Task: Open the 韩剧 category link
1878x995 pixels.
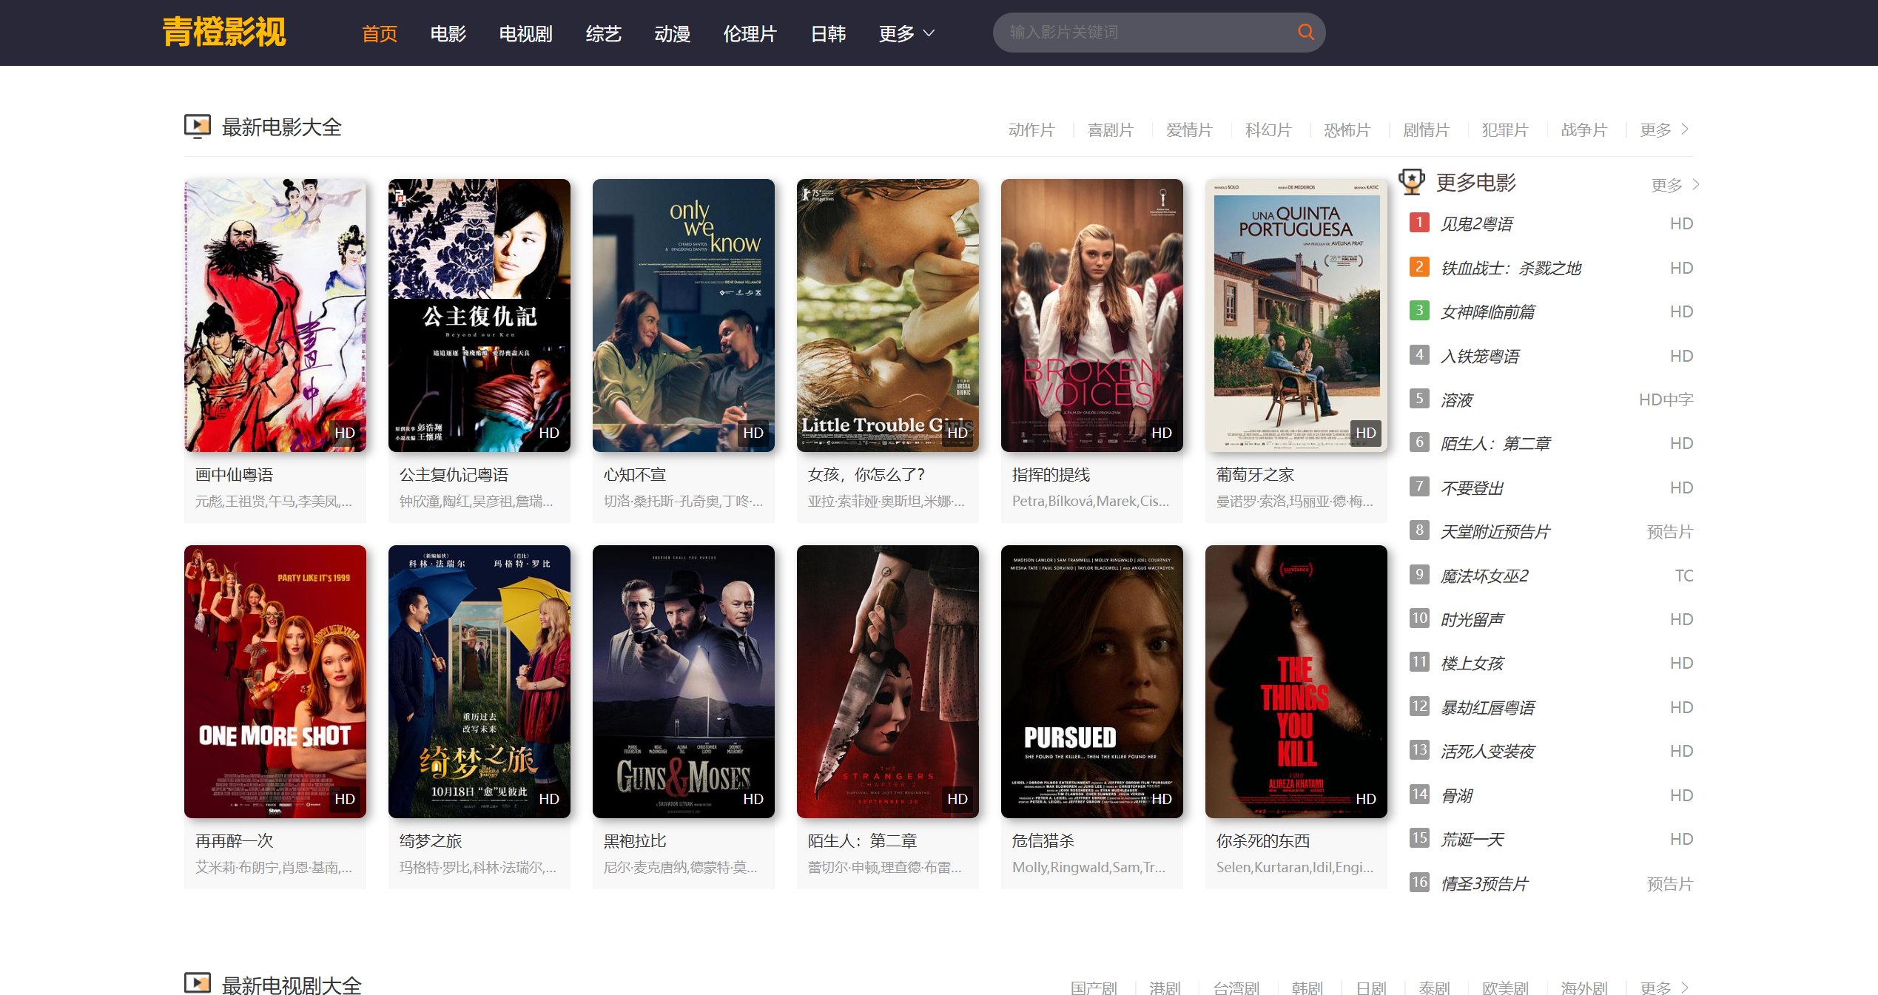Action: pos(1307,988)
